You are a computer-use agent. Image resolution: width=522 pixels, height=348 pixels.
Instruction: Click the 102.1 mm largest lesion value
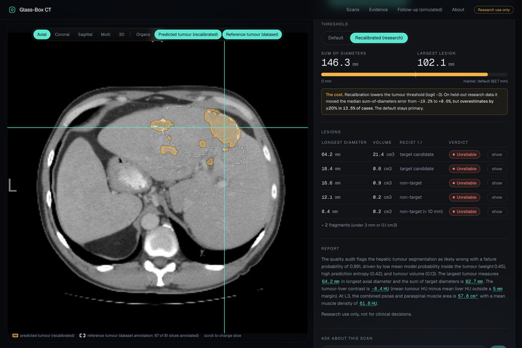point(435,63)
